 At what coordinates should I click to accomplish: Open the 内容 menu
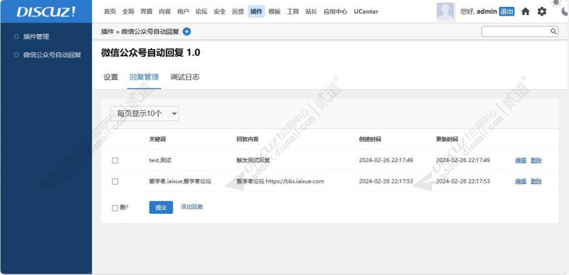point(164,12)
